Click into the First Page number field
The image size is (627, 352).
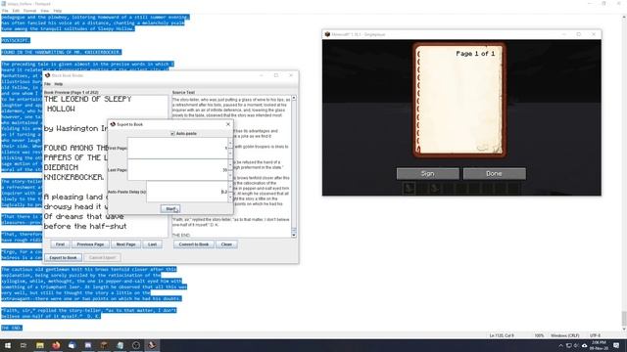click(x=177, y=148)
